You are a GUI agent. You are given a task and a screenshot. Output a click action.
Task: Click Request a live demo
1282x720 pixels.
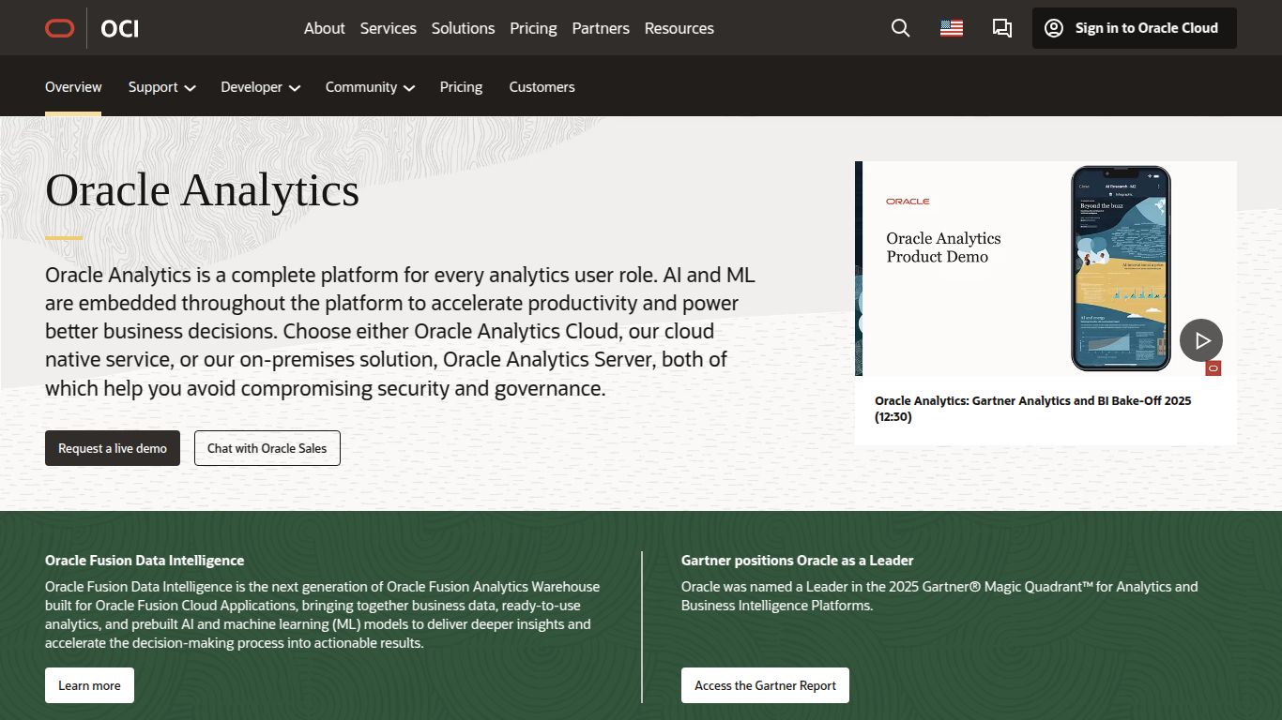tap(112, 448)
